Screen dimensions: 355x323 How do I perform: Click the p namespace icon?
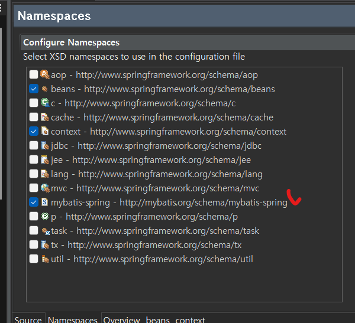pyautogui.click(x=45, y=216)
